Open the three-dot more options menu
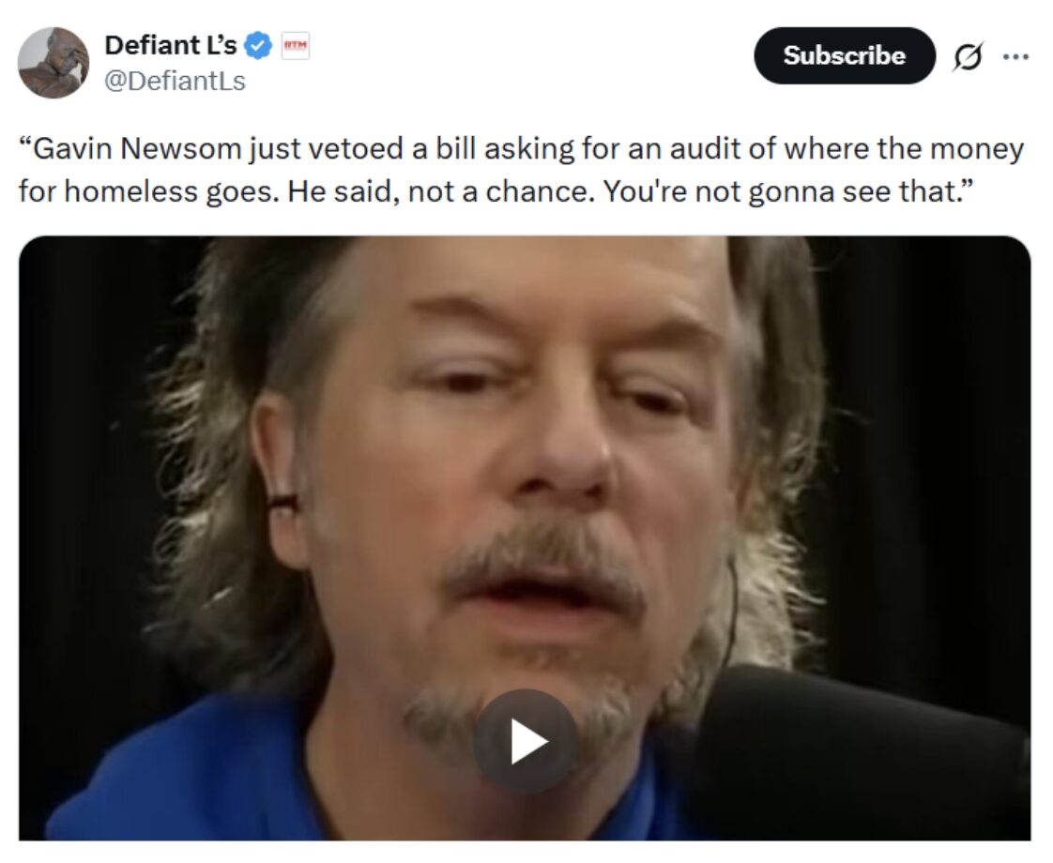This screenshot has height=863, width=1053. click(x=1015, y=56)
